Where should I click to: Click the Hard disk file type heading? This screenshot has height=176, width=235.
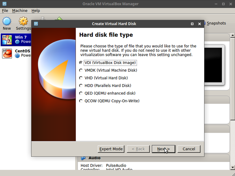pos(106,35)
